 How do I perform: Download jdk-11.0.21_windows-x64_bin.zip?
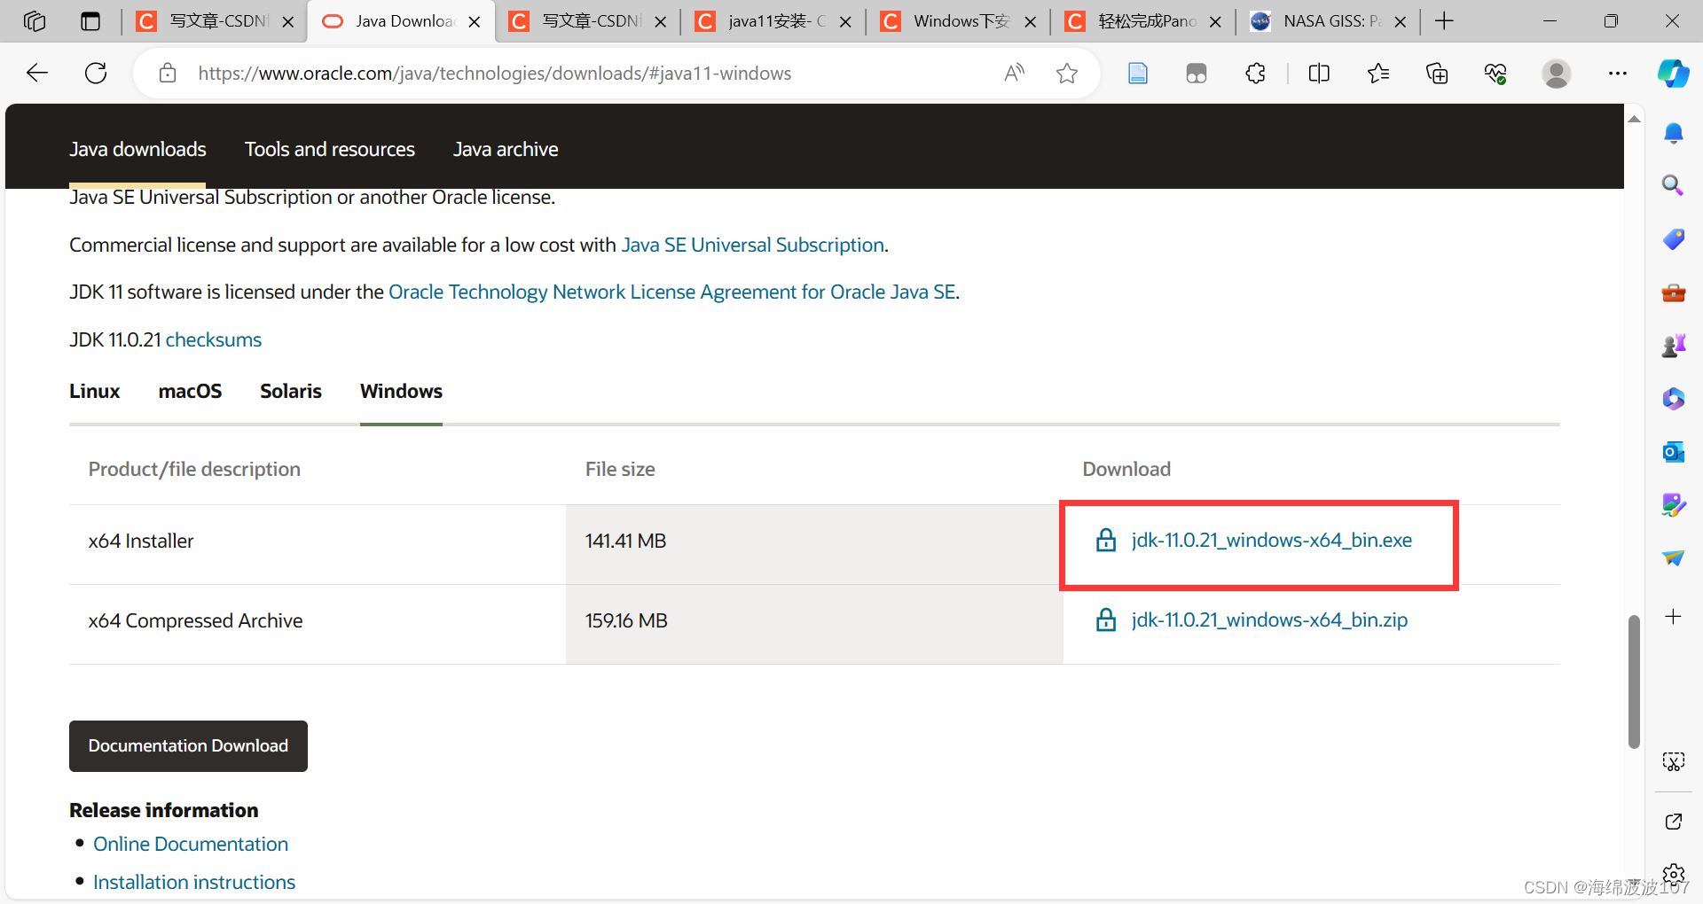[1269, 620]
